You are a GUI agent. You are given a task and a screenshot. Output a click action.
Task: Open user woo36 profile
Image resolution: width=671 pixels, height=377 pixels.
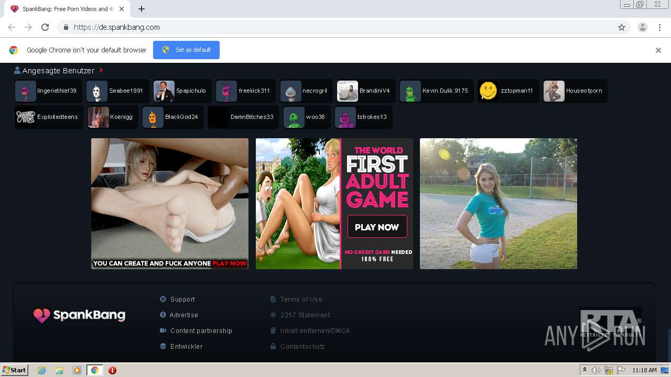307,117
